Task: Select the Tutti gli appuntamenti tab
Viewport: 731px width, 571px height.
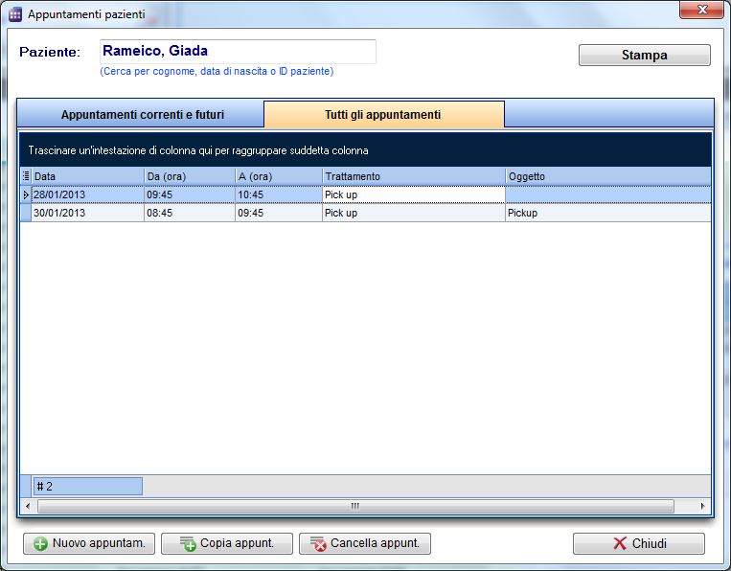Action: click(383, 114)
